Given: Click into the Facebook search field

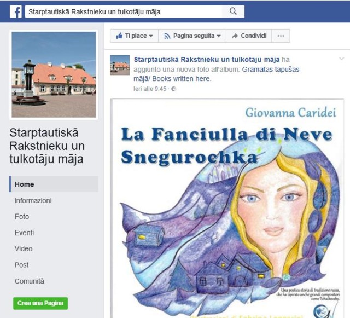Looking at the screenshot, I should (124, 11).
